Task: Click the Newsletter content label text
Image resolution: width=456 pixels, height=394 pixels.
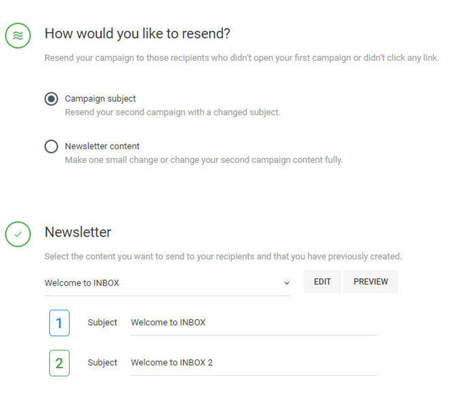Action: (102, 146)
